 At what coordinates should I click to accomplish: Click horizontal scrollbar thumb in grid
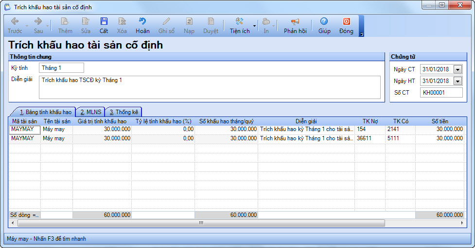coord(201,223)
